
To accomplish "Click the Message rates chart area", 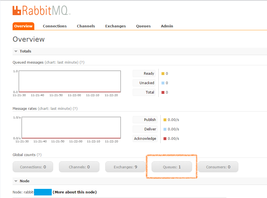I will pyautogui.click(x=71, y=128).
